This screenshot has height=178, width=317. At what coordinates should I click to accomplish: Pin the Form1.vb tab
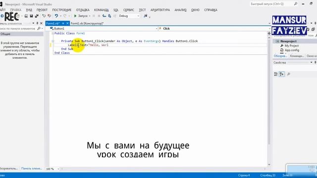pyautogui.click(x=63, y=23)
